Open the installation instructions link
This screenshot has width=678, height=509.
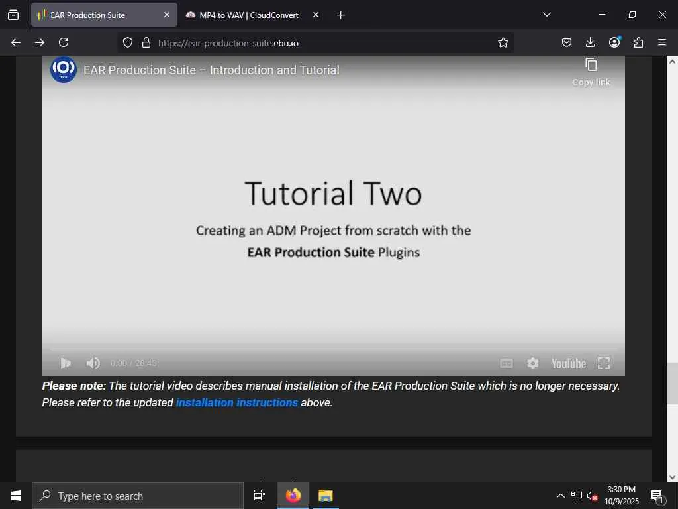click(x=237, y=402)
